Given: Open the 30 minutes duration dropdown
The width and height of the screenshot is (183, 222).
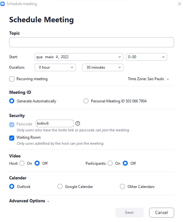Looking at the screenshot, I should (103, 67).
